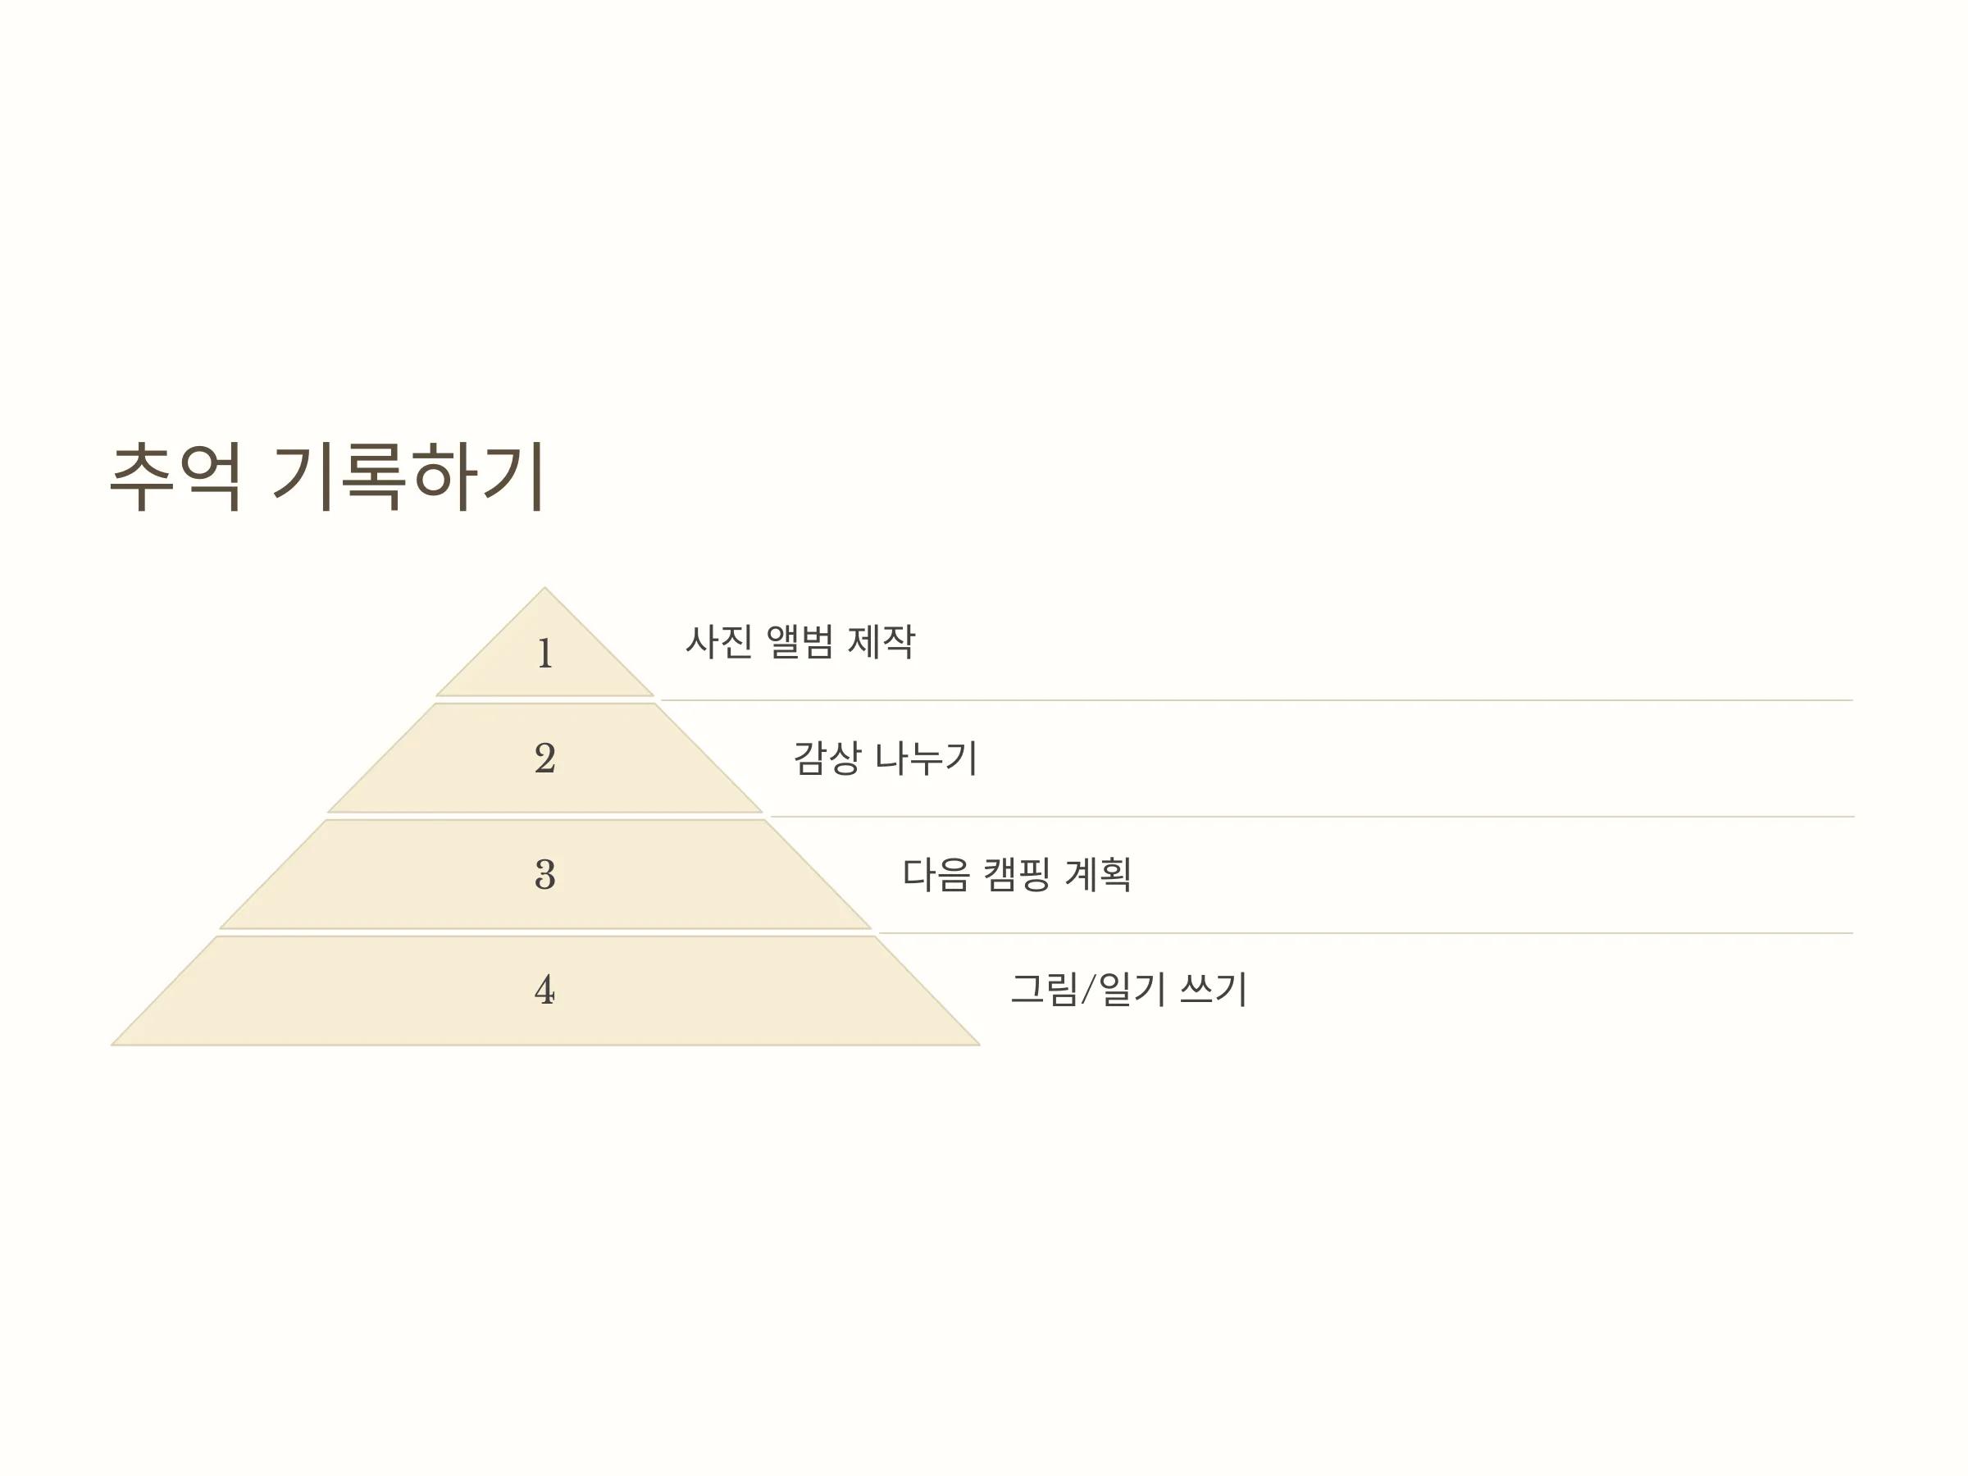Screen dimensions: 1968x1476
Task: Click the word 나누기 in the second label
Action: [926, 758]
